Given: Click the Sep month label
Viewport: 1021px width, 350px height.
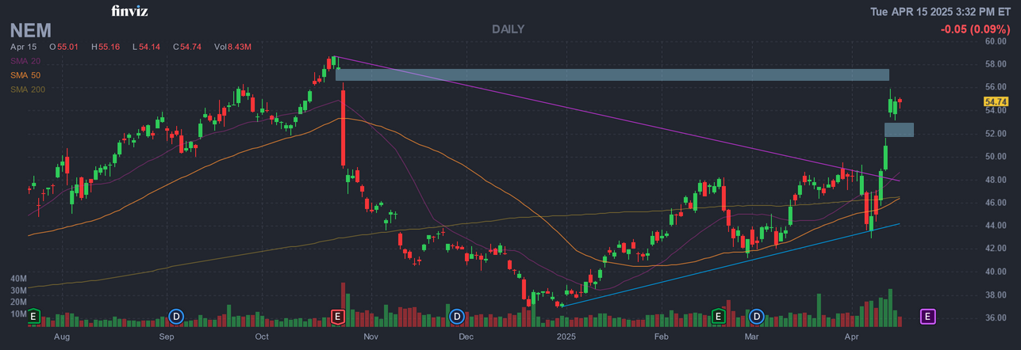Looking at the screenshot, I should (x=166, y=337).
